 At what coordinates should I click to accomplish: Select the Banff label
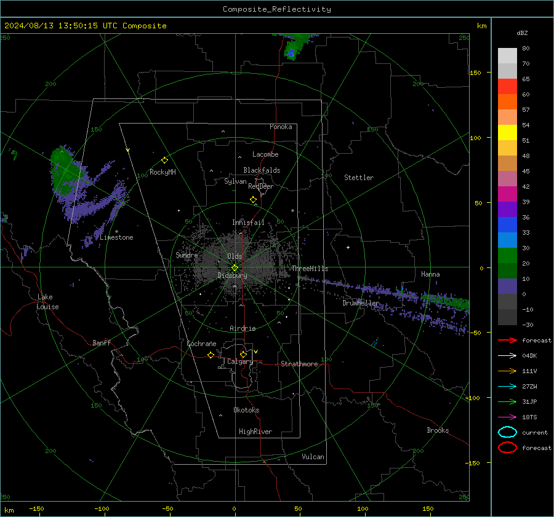tap(102, 343)
